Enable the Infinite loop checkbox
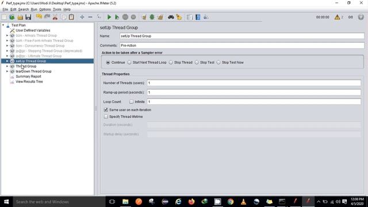This screenshot has height=207, width=368. [132, 102]
